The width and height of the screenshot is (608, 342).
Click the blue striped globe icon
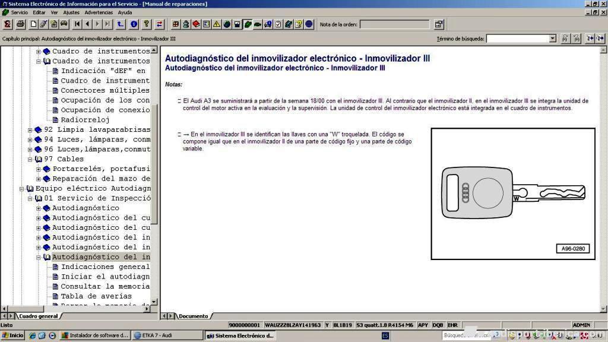coord(309,24)
